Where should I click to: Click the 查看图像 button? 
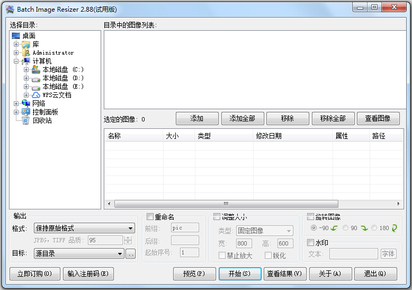[378, 118]
